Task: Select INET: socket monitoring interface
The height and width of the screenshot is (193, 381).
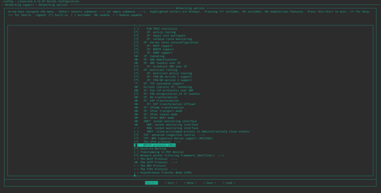Action: [x=165, y=121]
